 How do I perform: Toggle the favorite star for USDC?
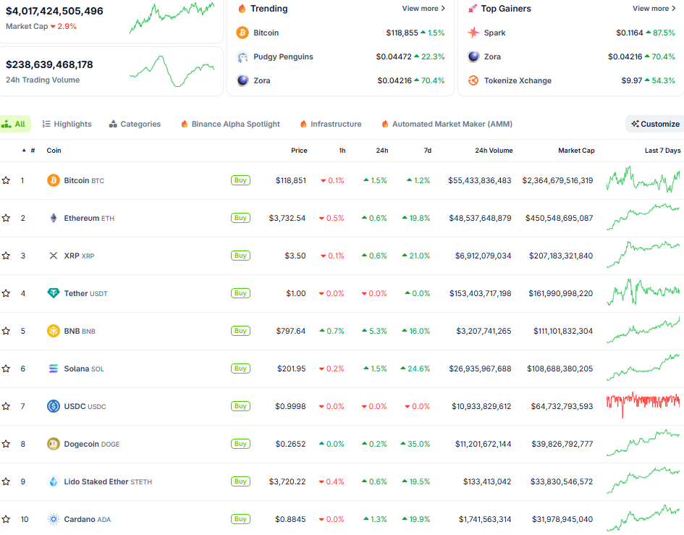(7, 406)
